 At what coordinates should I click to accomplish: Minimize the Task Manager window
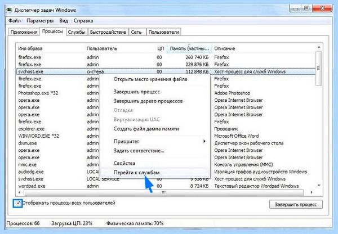coord(295,8)
